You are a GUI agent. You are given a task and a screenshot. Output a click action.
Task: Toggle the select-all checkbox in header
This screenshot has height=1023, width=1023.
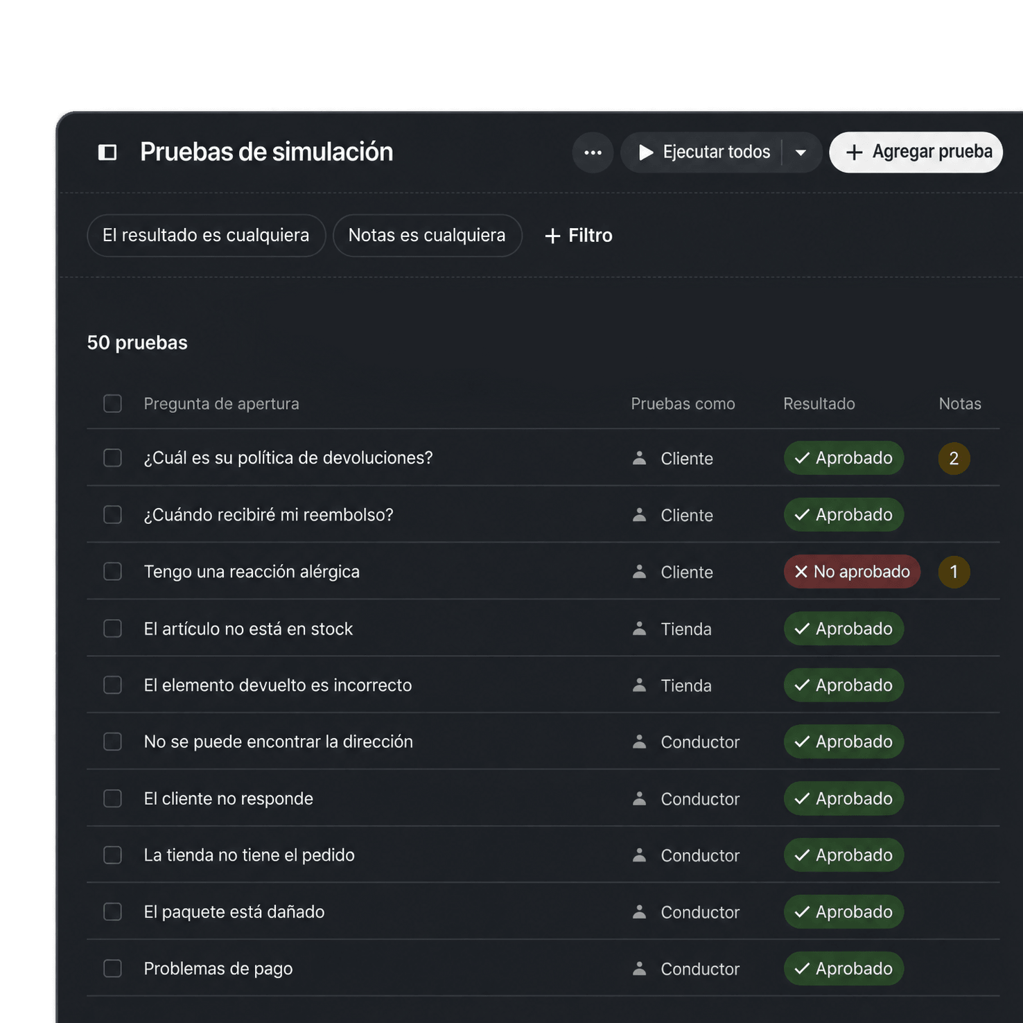[112, 403]
